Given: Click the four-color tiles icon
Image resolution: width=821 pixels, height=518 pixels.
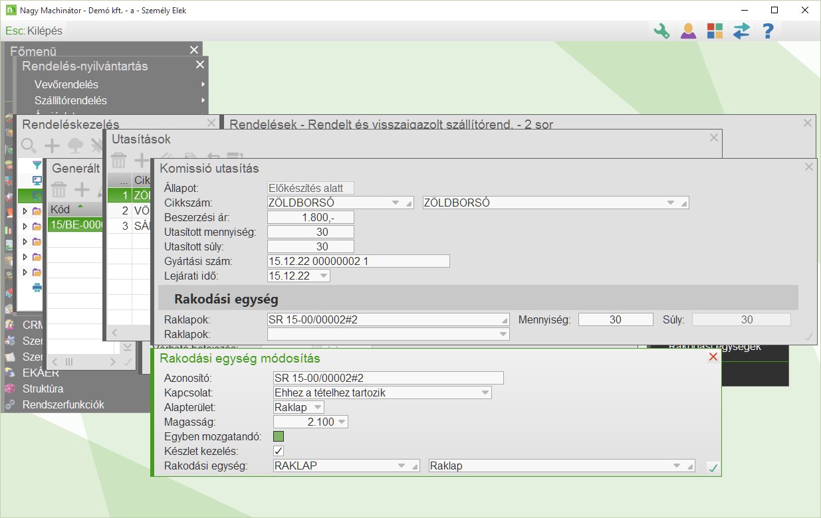Looking at the screenshot, I should [x=715, y=31].
